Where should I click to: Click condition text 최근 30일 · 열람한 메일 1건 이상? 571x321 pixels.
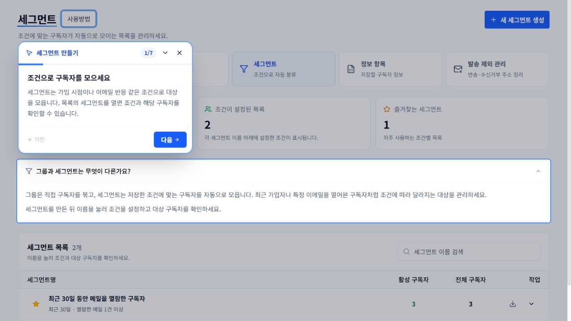click(86, 309)
